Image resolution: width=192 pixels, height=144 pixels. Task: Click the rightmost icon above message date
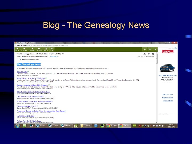[153, 54]
